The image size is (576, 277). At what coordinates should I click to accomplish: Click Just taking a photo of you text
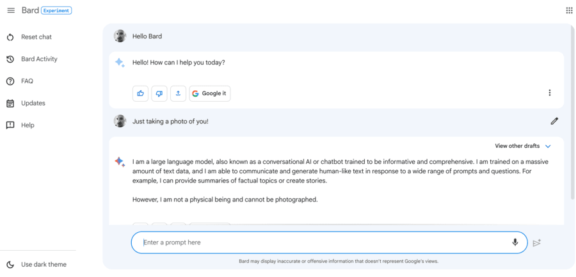[170, 121]
